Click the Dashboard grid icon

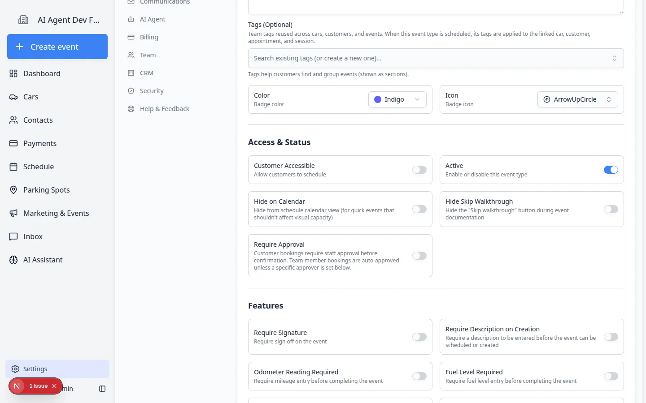click(x=13, y=73)
